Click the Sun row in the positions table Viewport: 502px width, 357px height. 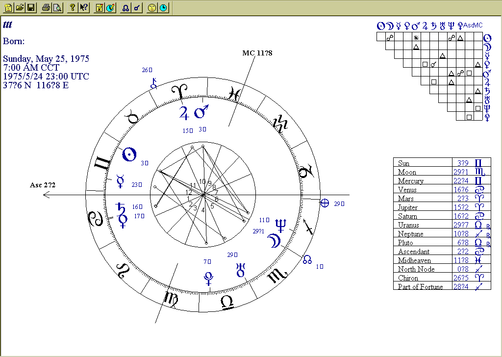tap(441, 163)
